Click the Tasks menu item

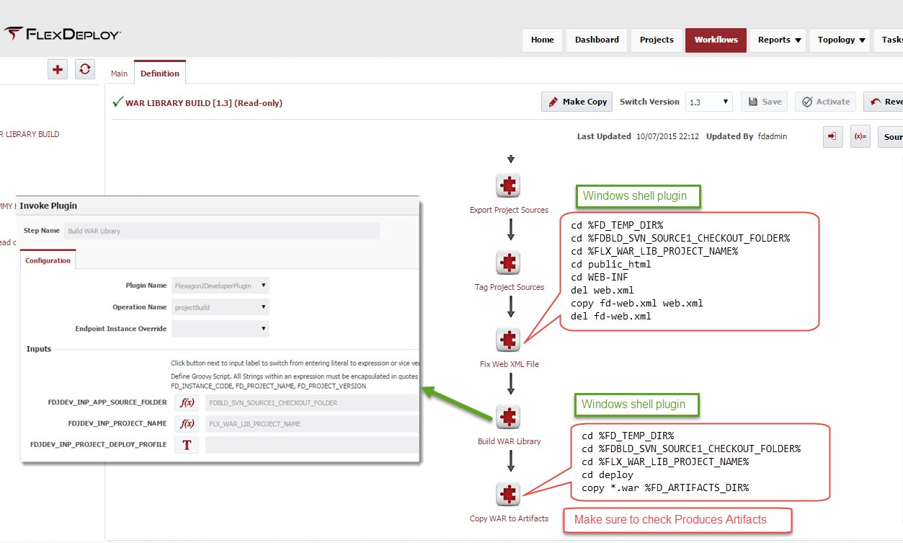(889, 40)
